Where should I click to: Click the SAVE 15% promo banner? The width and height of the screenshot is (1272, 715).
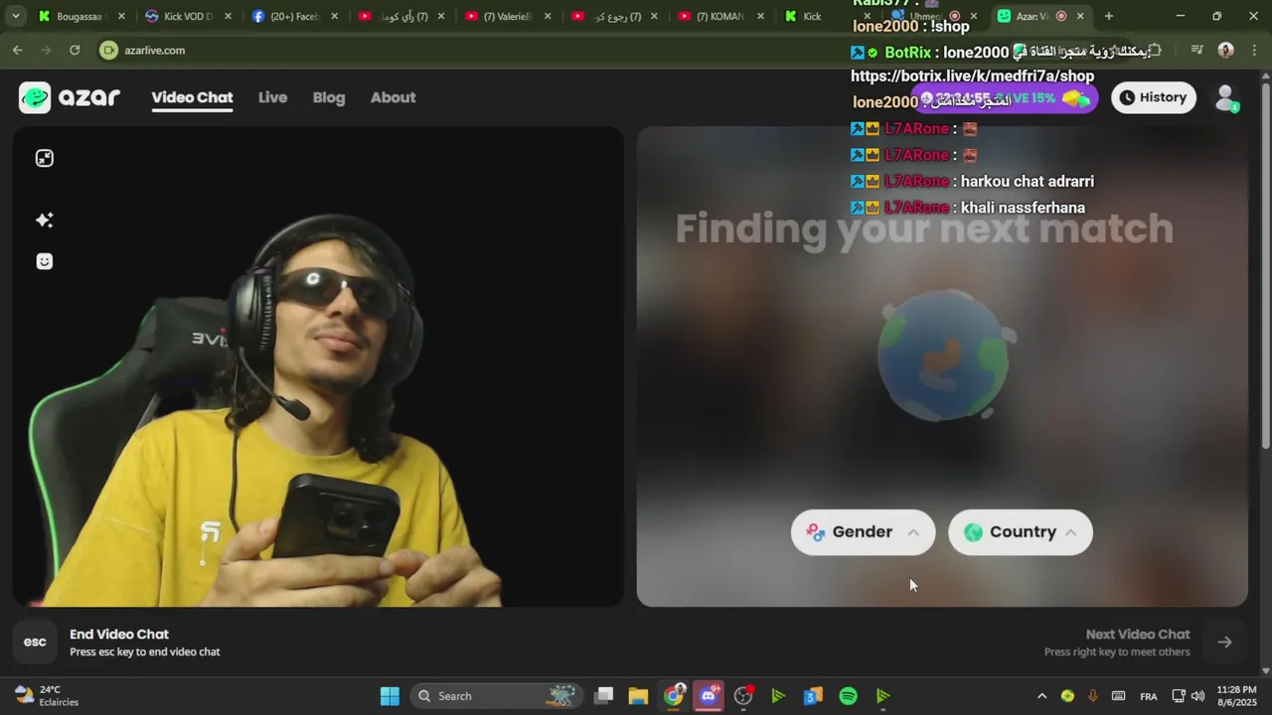(x=1004, y=98)
